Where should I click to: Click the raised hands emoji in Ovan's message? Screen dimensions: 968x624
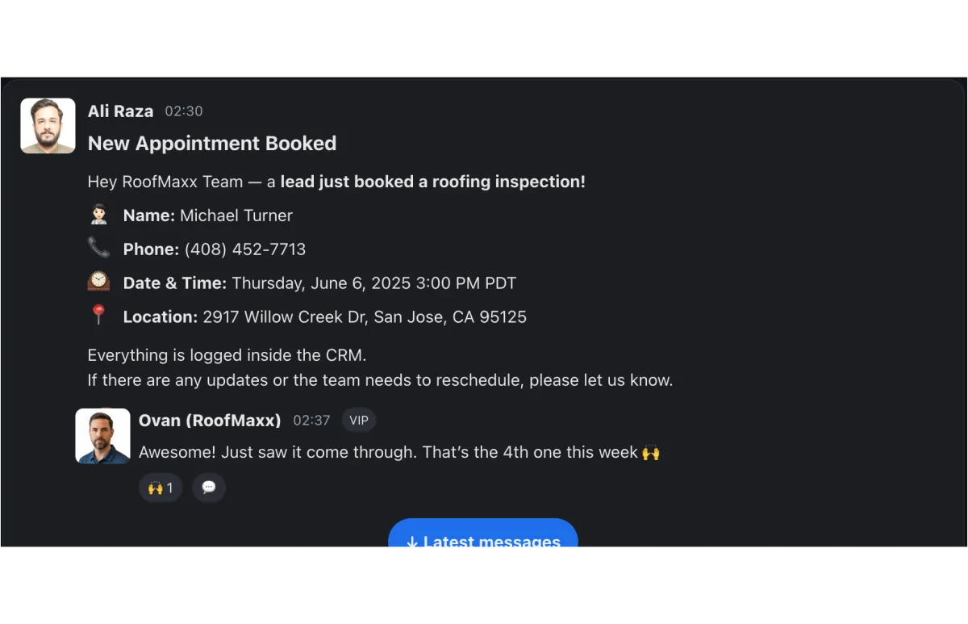651,453
